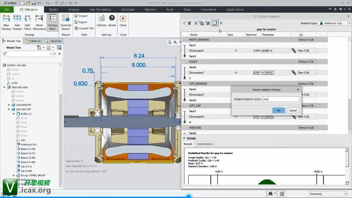Click Cancel in Create Analysis Feature dialog

(x=293, y=110)
